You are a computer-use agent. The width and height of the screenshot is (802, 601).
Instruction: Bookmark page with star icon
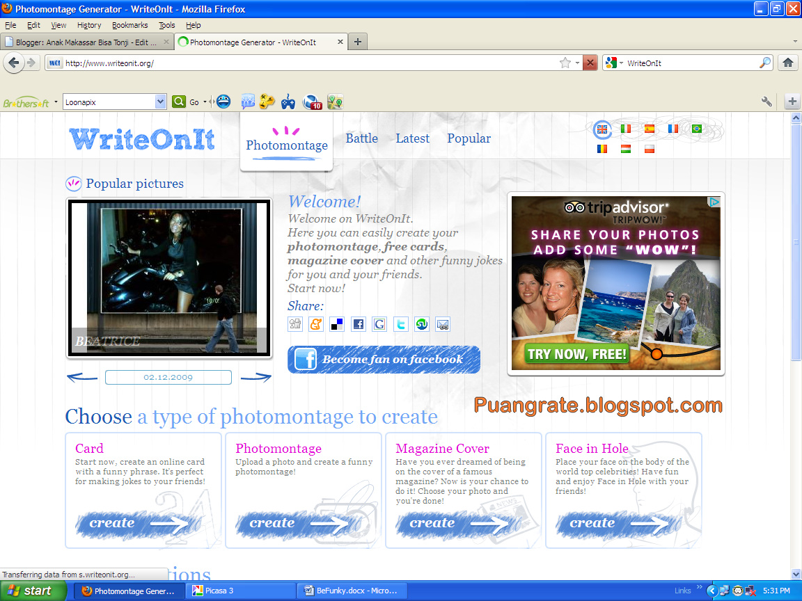565,63
